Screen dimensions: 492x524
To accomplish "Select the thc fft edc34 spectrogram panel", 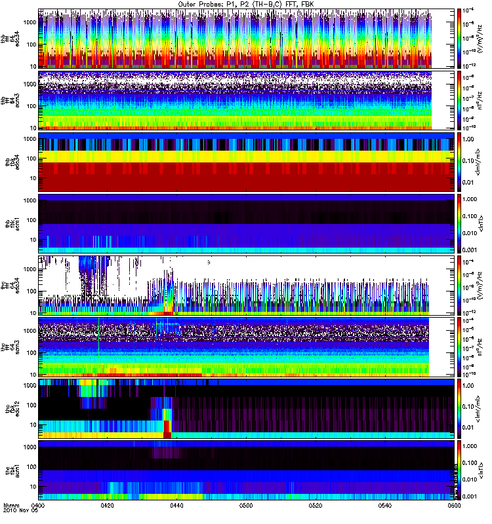I will pos(246,286).
